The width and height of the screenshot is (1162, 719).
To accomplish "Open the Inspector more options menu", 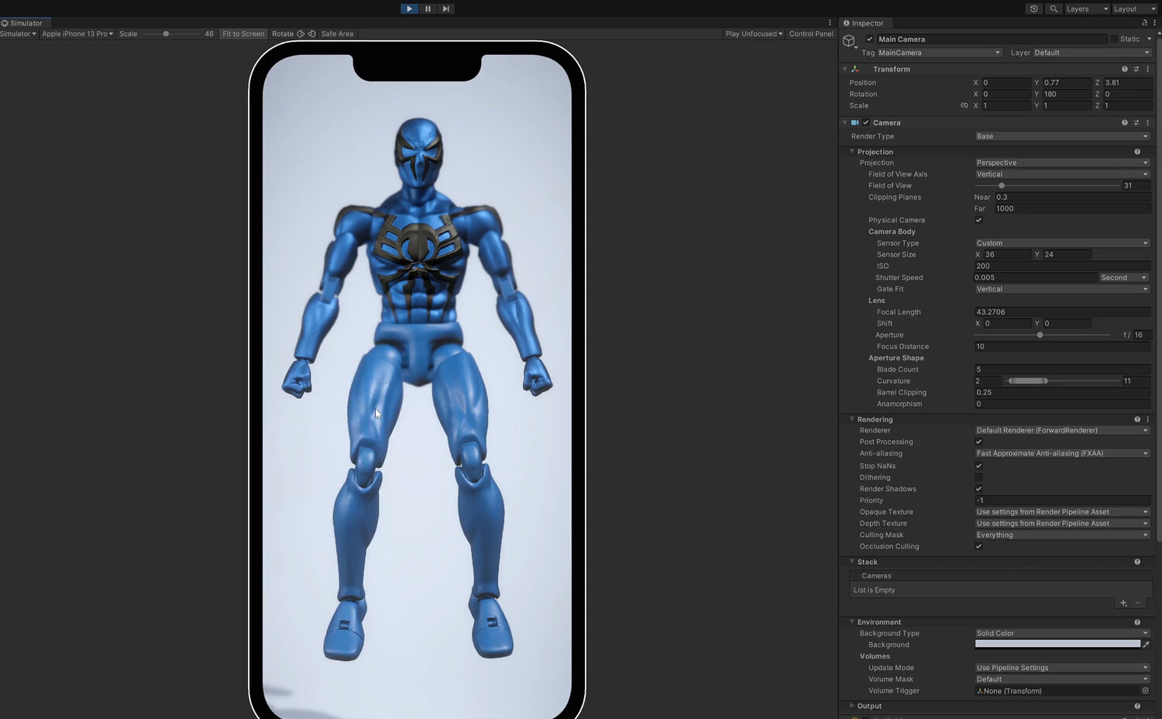I will coord(1154,23).
